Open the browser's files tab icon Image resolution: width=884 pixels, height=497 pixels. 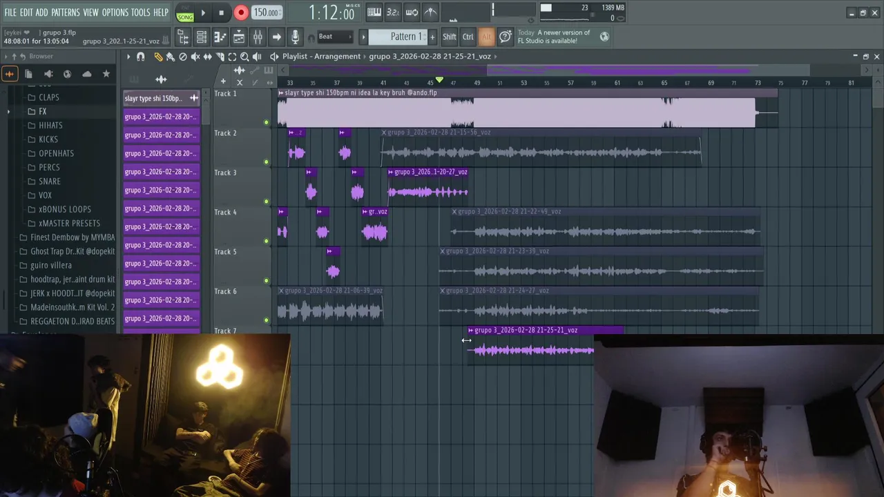28,74
